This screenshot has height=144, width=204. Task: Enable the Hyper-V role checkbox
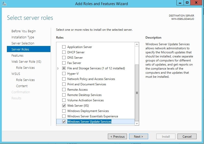click(x=64, y=74)
